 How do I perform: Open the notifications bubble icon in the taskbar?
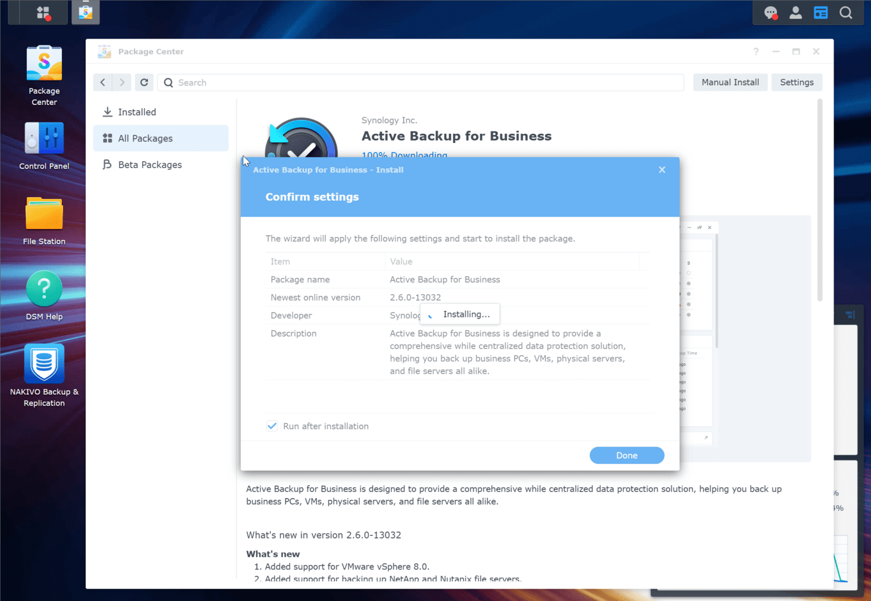pos(769,12)
